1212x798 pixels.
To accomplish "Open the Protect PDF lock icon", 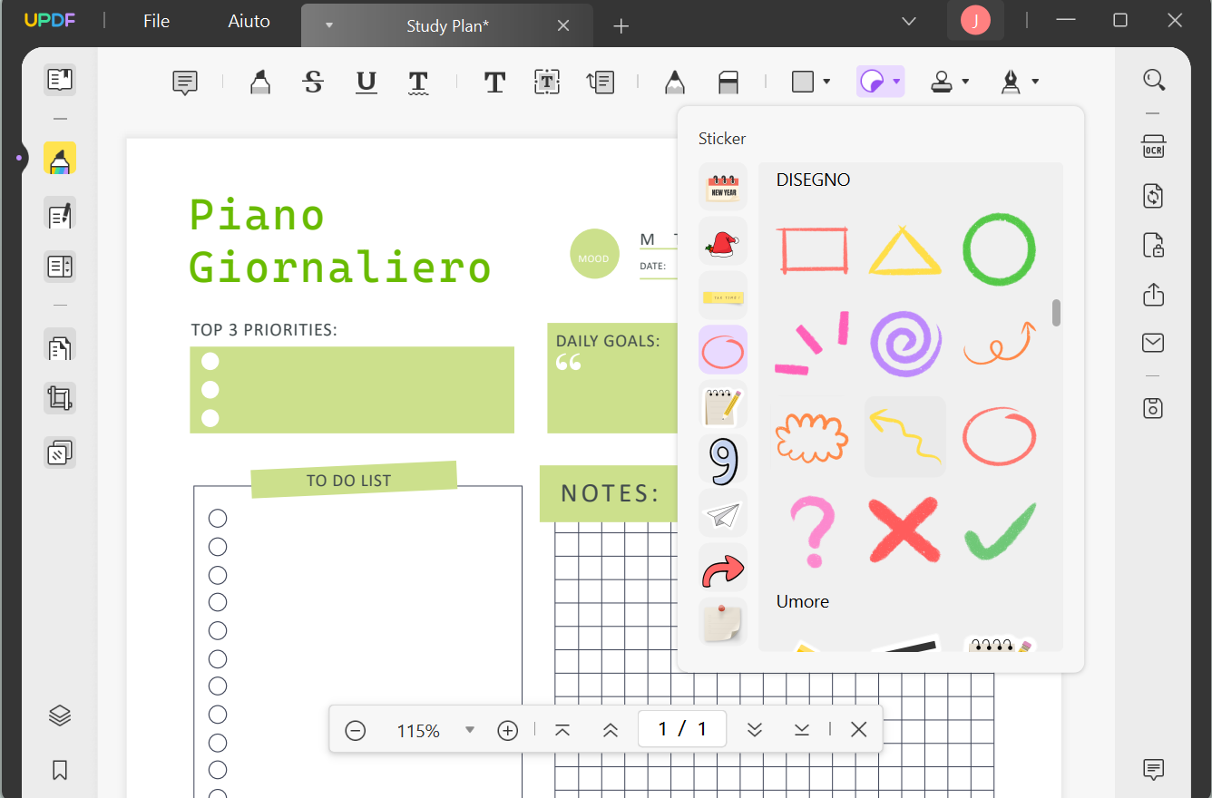I will click(1153, 245).
